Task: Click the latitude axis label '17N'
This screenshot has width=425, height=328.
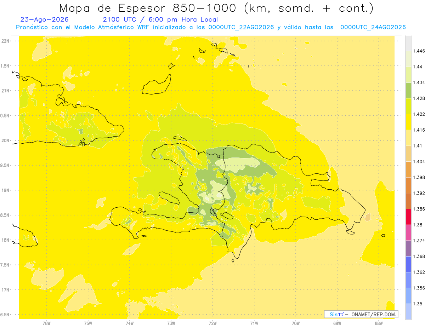Action: [x=5, y=289]
